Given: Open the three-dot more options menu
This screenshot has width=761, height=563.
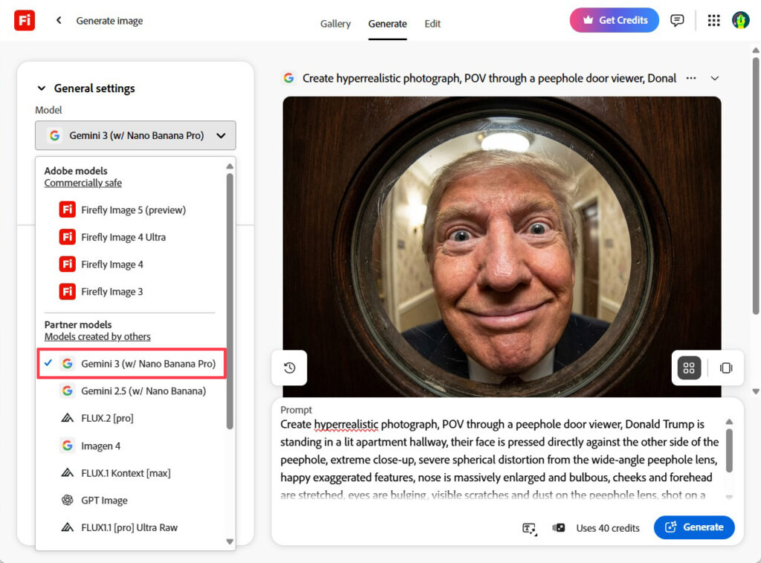Looking at the screenshot, I should coord(691,78).
